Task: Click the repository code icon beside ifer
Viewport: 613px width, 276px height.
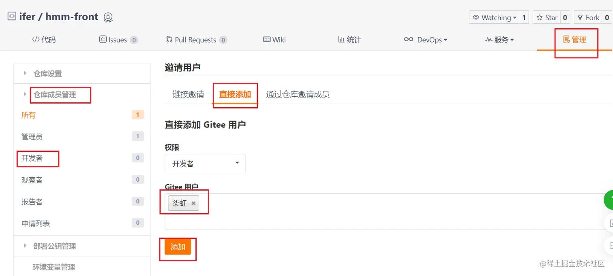Action: click(x=12, y=17)
